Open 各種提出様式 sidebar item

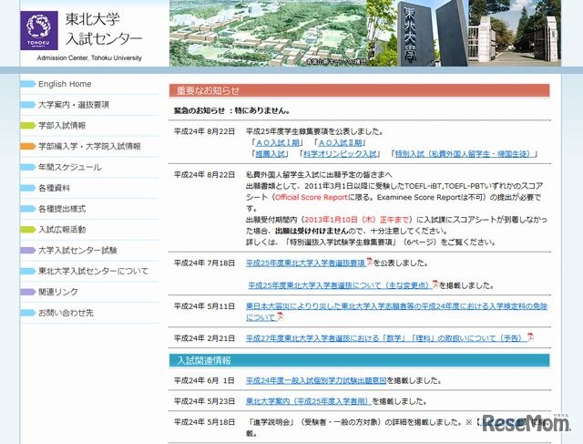tap(62, 209)
